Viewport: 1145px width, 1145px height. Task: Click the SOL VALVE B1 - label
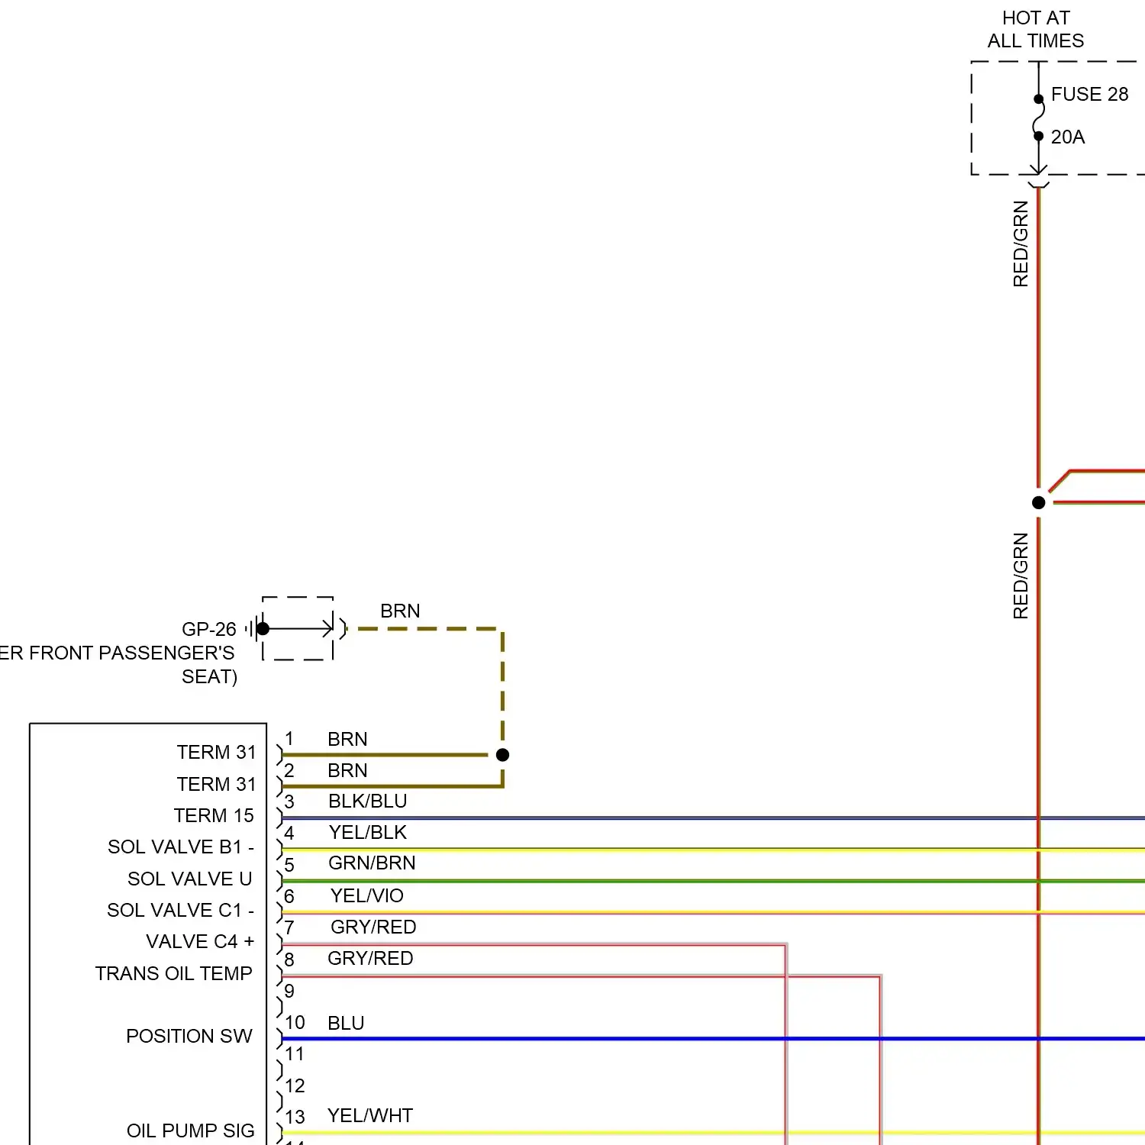[181, 847]
